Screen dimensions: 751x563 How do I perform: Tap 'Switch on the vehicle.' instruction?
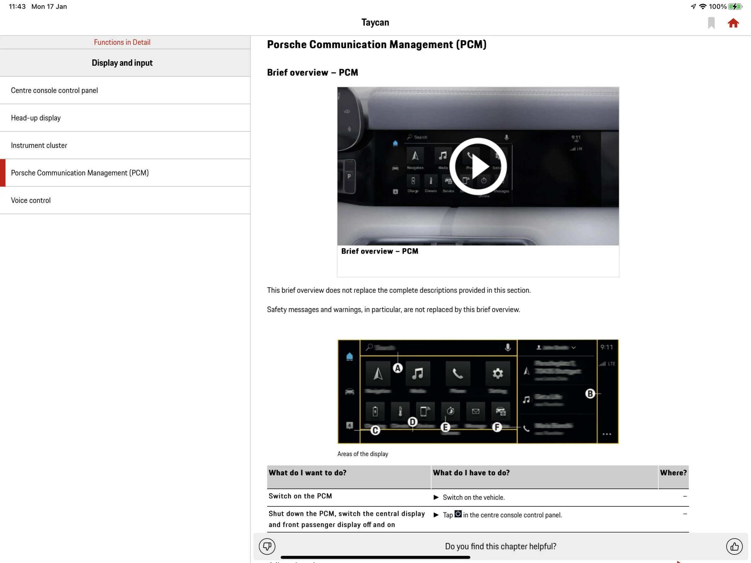pyautogui.click(x=473, y=497)
